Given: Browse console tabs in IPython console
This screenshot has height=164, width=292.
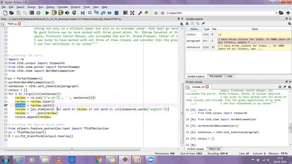Looking at the screenshot, I should pos(187,87).
